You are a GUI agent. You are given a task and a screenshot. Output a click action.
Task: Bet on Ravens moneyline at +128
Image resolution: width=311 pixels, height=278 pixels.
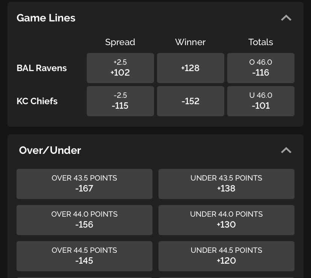190,68
